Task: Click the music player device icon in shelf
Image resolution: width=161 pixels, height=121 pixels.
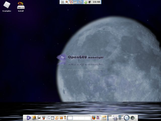Action: coord(65,118)
